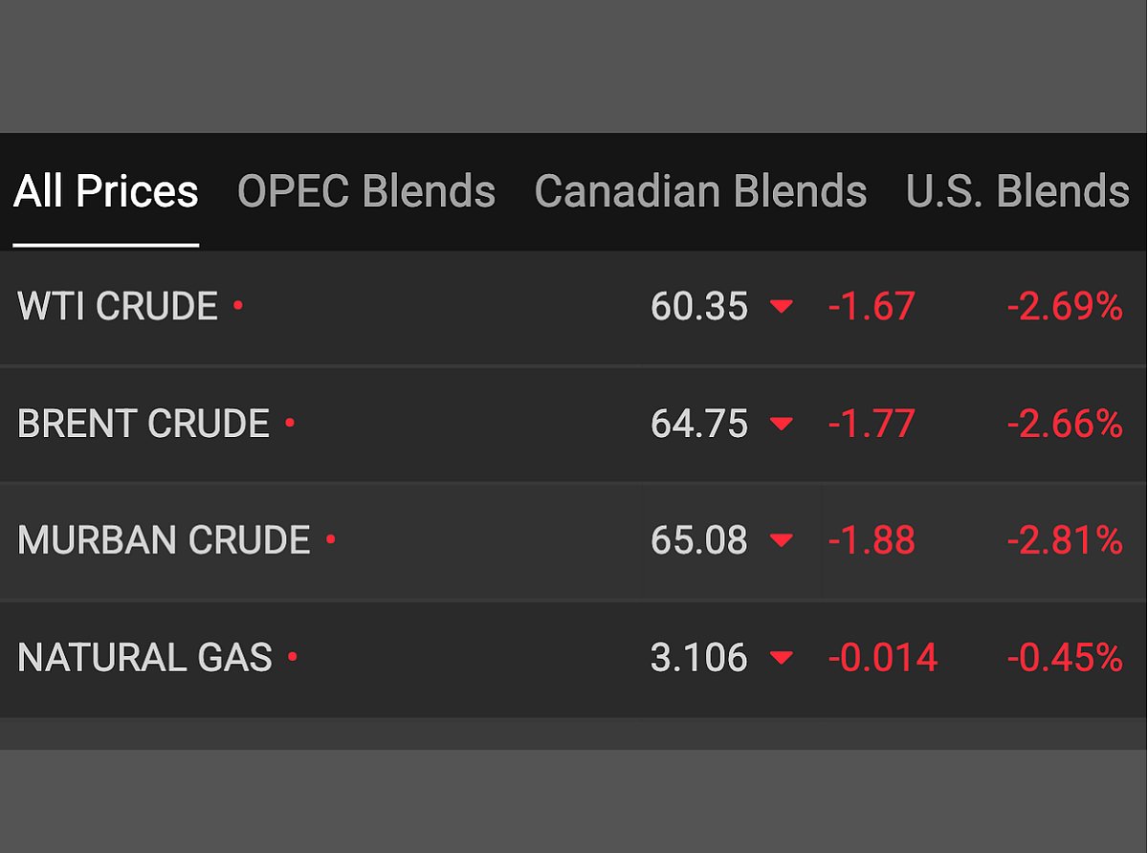Open the BRENT CRUDE price link
Viewport: 1148px width, 853px height.
(143, 424)
